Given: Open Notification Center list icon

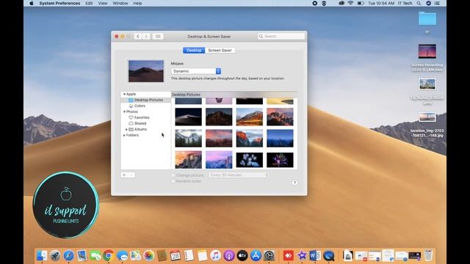Looking at the screenshot, I should pyautogui.click(x=438, y=3).
